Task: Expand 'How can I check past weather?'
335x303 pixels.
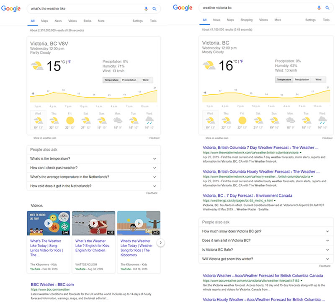Action: click(93, 168)
